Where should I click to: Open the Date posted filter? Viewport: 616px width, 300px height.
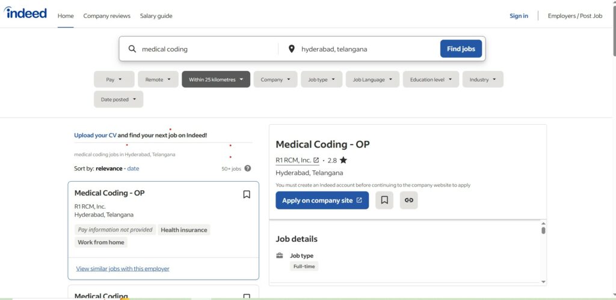click(x=118, y=100)
